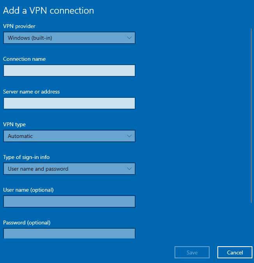Click the Password (optional) label text
Image resolution: width=254 pixels, height=263 pixels.
[x=27, y=223]
